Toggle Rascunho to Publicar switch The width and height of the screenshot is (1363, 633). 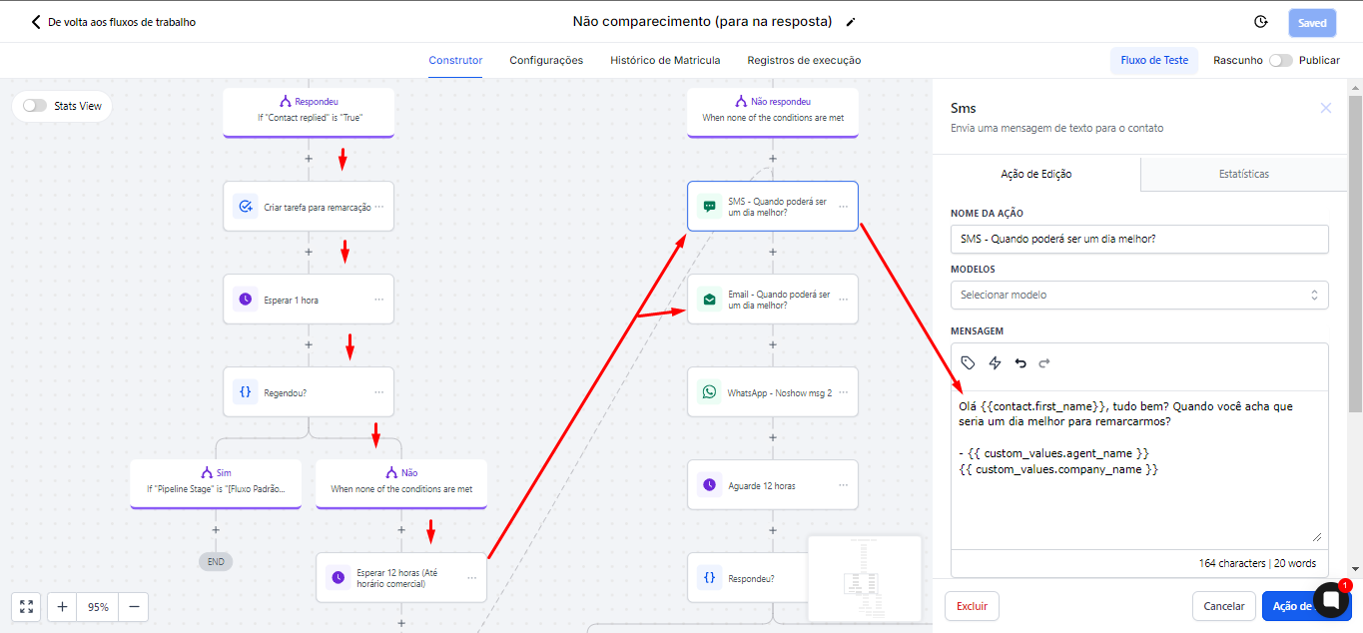click(x=1280, y=60)
